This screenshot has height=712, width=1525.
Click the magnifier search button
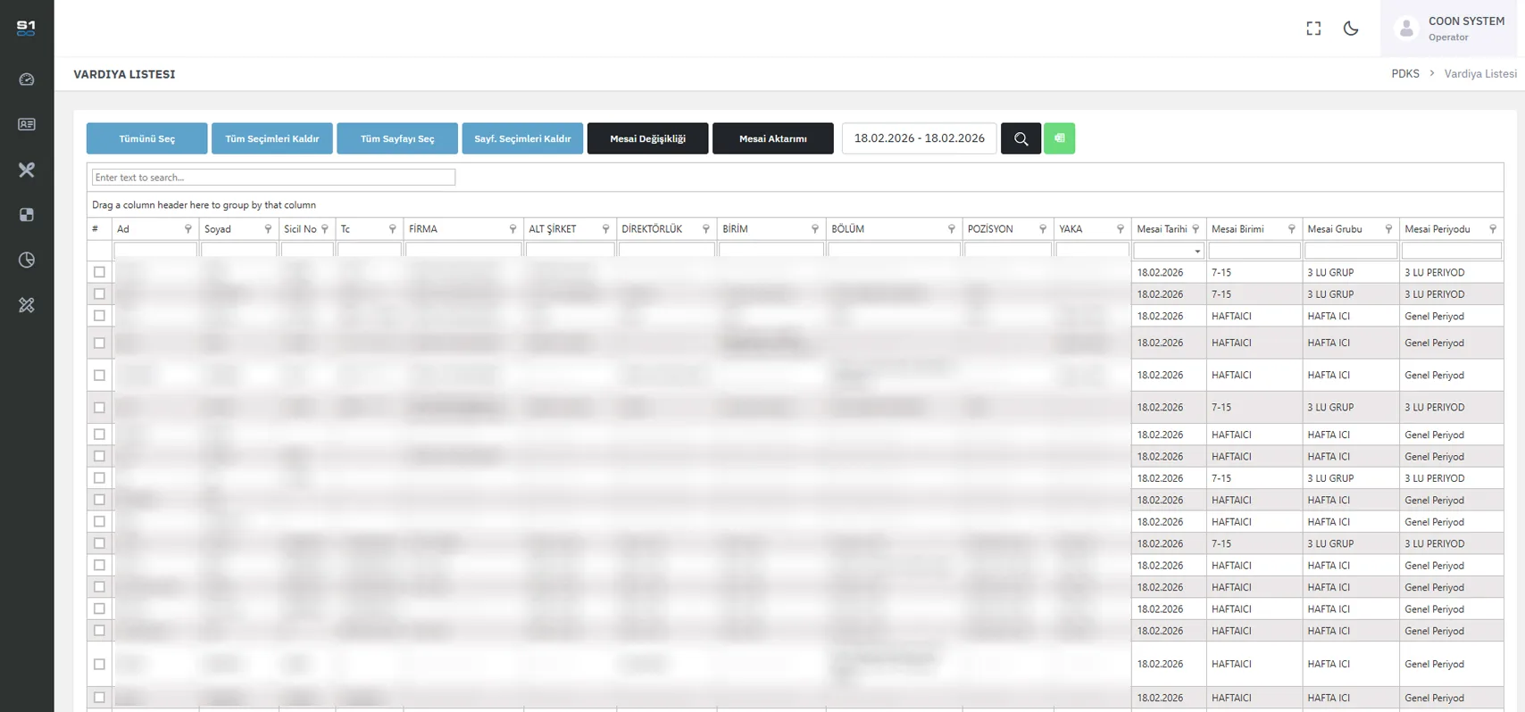click(1021, 138)
